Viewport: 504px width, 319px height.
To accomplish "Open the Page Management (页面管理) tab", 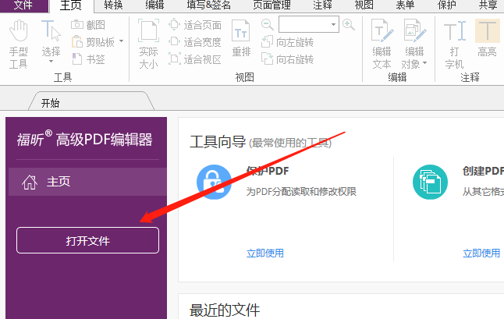I will point(272,5).
